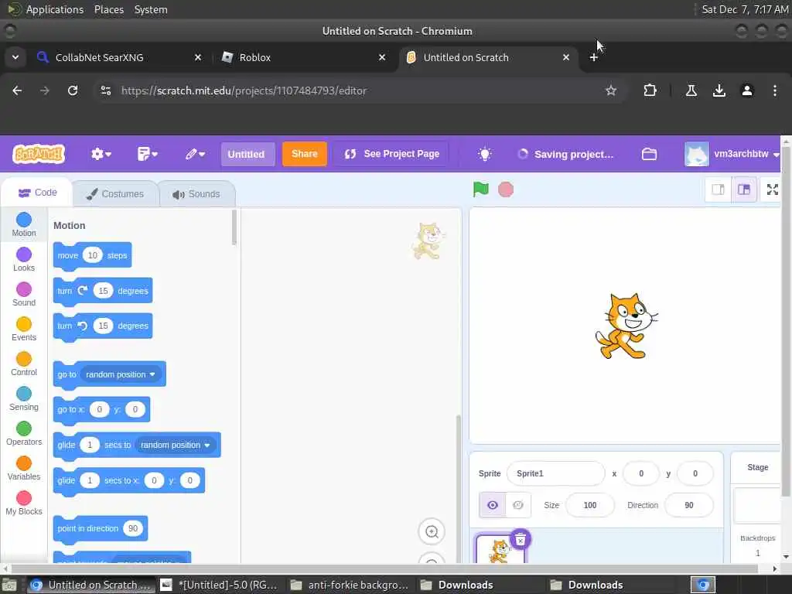
Task: Open Tutorials lightbulb icon
Action: [x=484, y=154]
